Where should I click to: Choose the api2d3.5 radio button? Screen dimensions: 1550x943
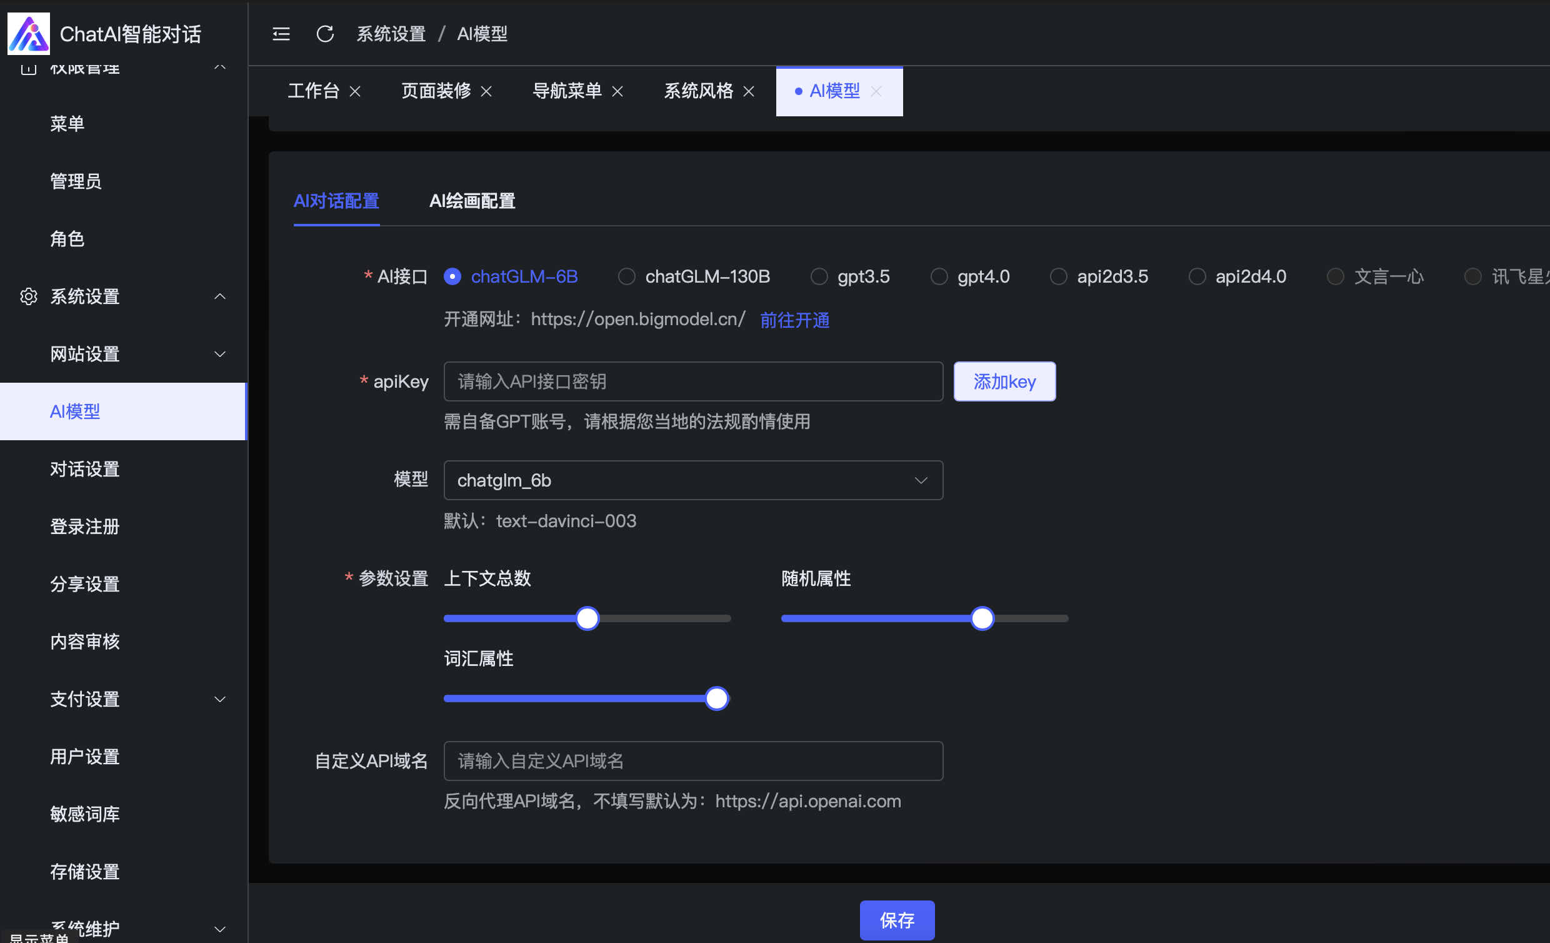(x=1058, y=276)
